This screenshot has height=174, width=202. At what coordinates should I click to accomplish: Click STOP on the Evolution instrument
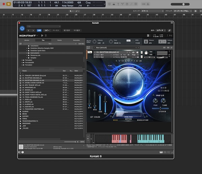(110, 66)
